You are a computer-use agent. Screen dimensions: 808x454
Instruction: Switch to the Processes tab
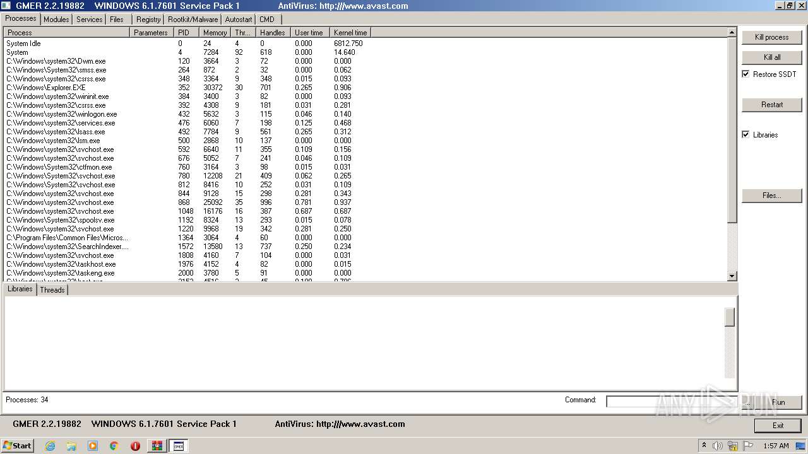[21, 18]
